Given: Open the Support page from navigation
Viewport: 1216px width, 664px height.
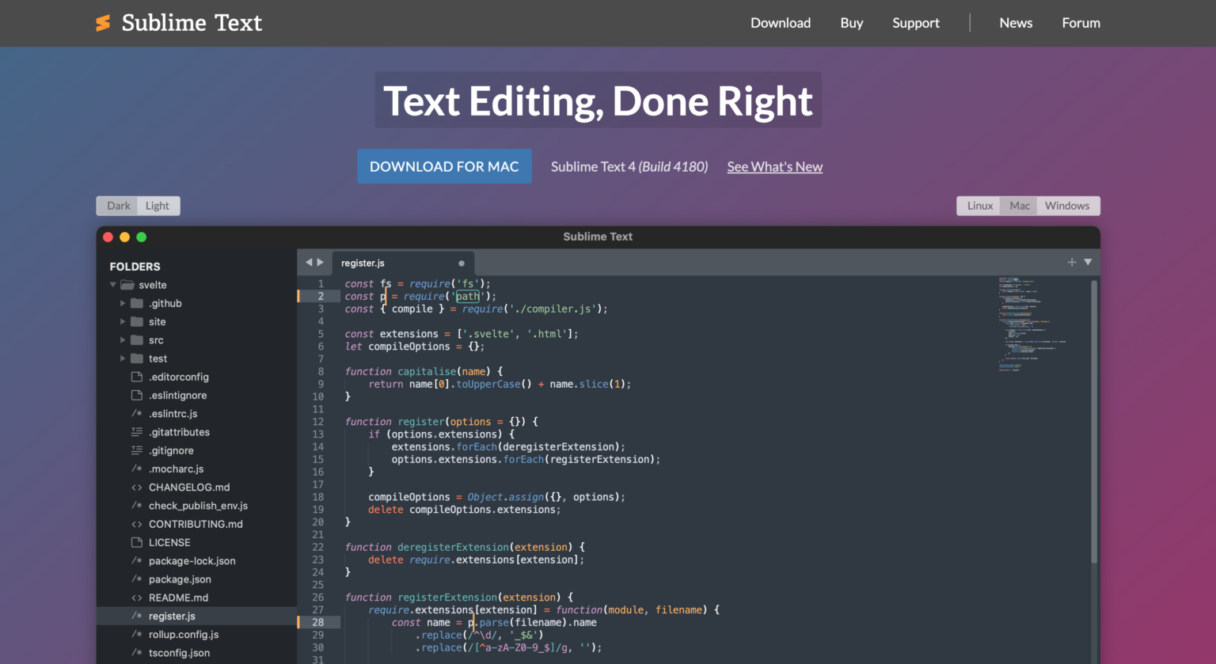Looking at the screenshot, I should coord(916,23).
